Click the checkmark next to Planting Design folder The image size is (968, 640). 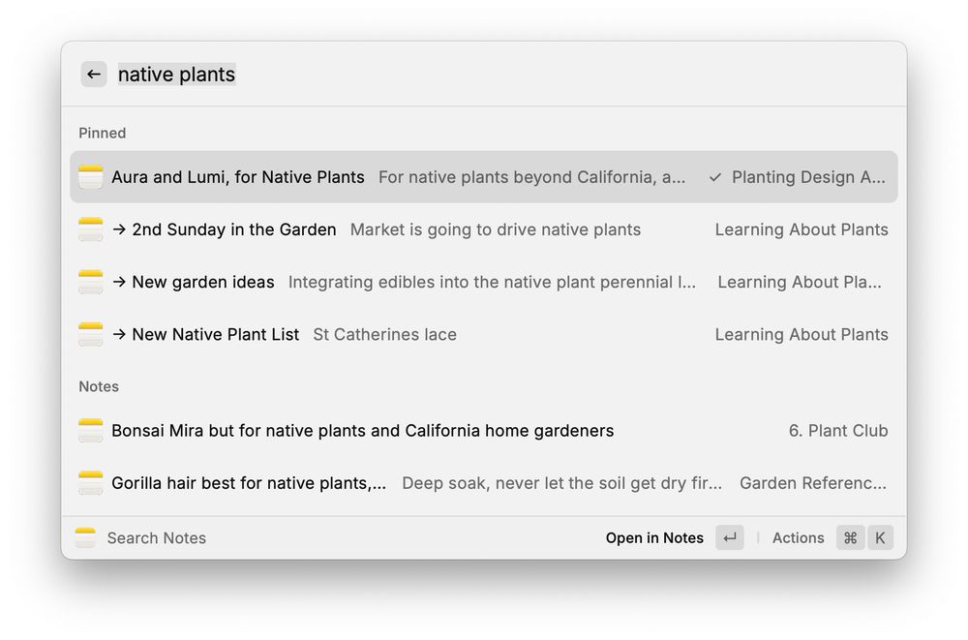pos(715,177)
